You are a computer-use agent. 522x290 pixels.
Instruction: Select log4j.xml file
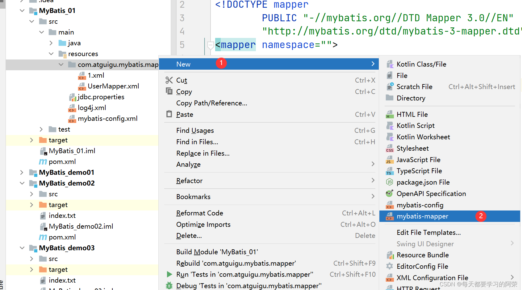pyautogui.click(x=92, y=108)
